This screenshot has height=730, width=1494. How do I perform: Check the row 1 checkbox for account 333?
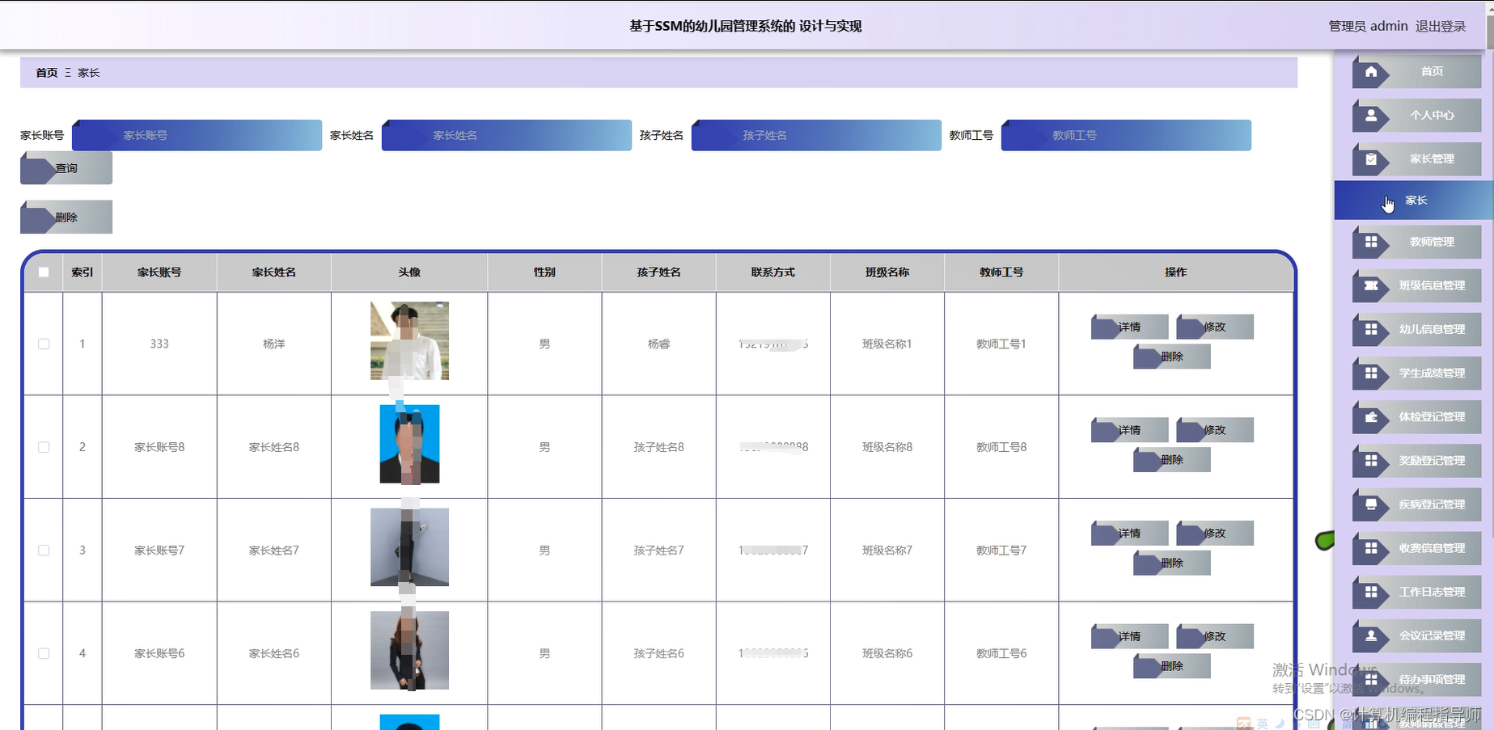point(44,344)
